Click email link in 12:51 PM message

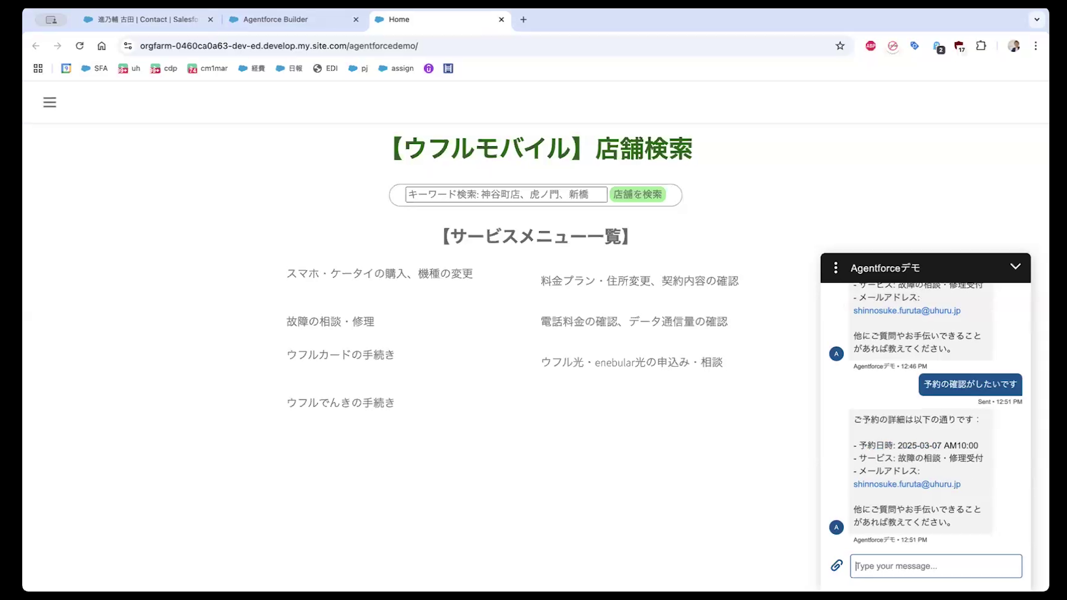click(907, 484)
